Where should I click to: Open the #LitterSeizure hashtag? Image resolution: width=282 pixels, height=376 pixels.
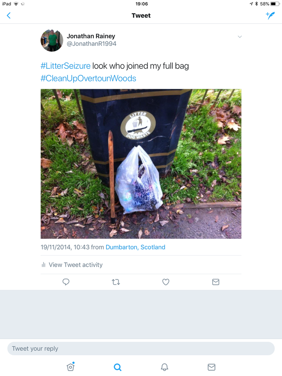(66, 66)
